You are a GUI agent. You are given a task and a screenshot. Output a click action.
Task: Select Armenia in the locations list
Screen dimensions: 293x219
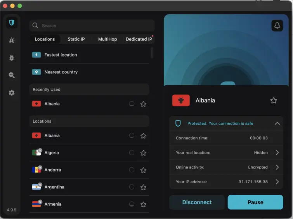point(89,204)
